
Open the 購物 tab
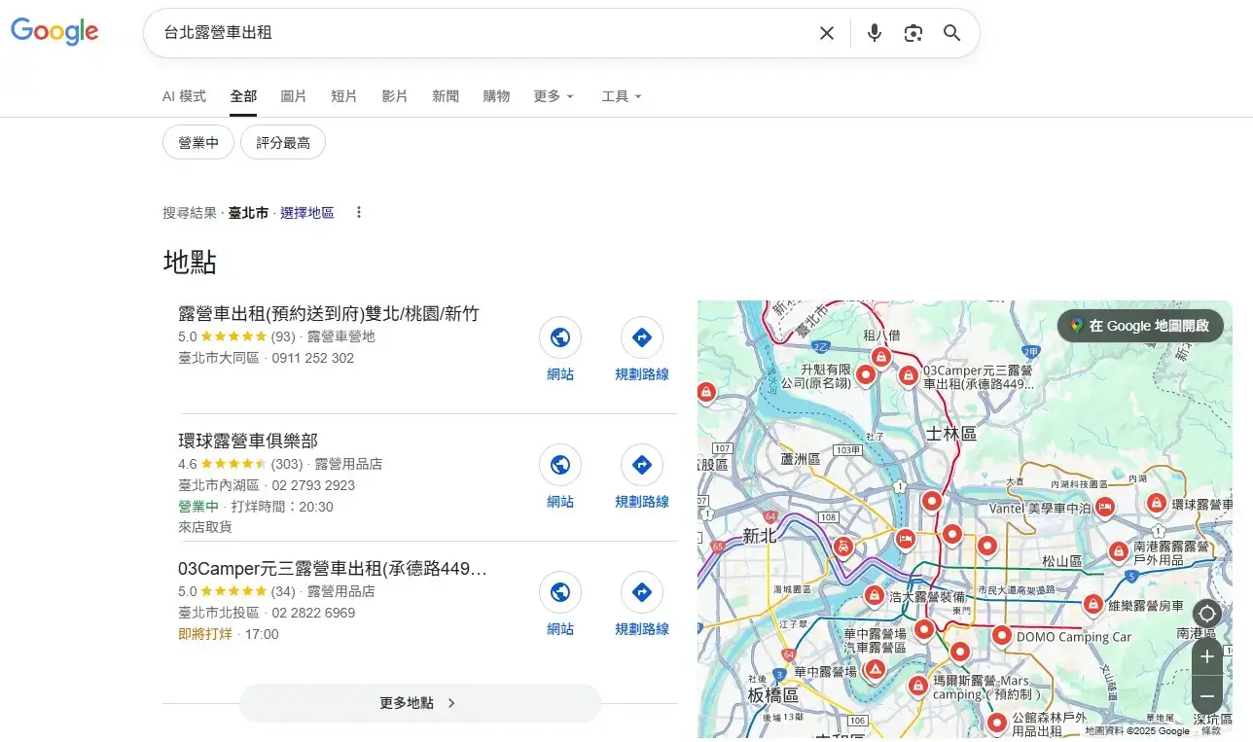[x=496, y=96]
